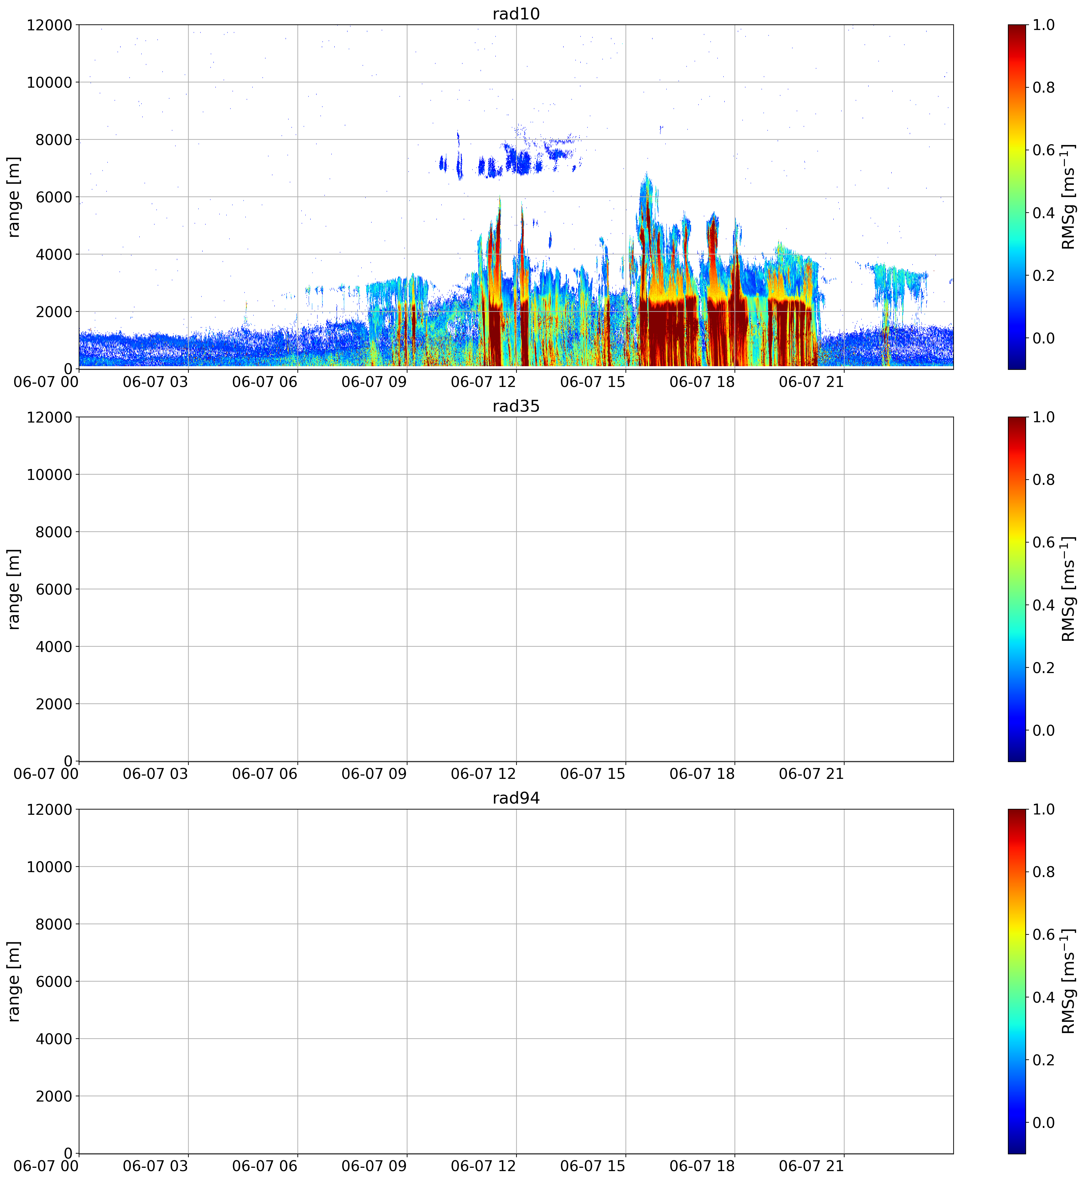1085x1181 pixels.
Task: Click '06-07 00' x-tick under rad94
Action: pos(46,1166)
